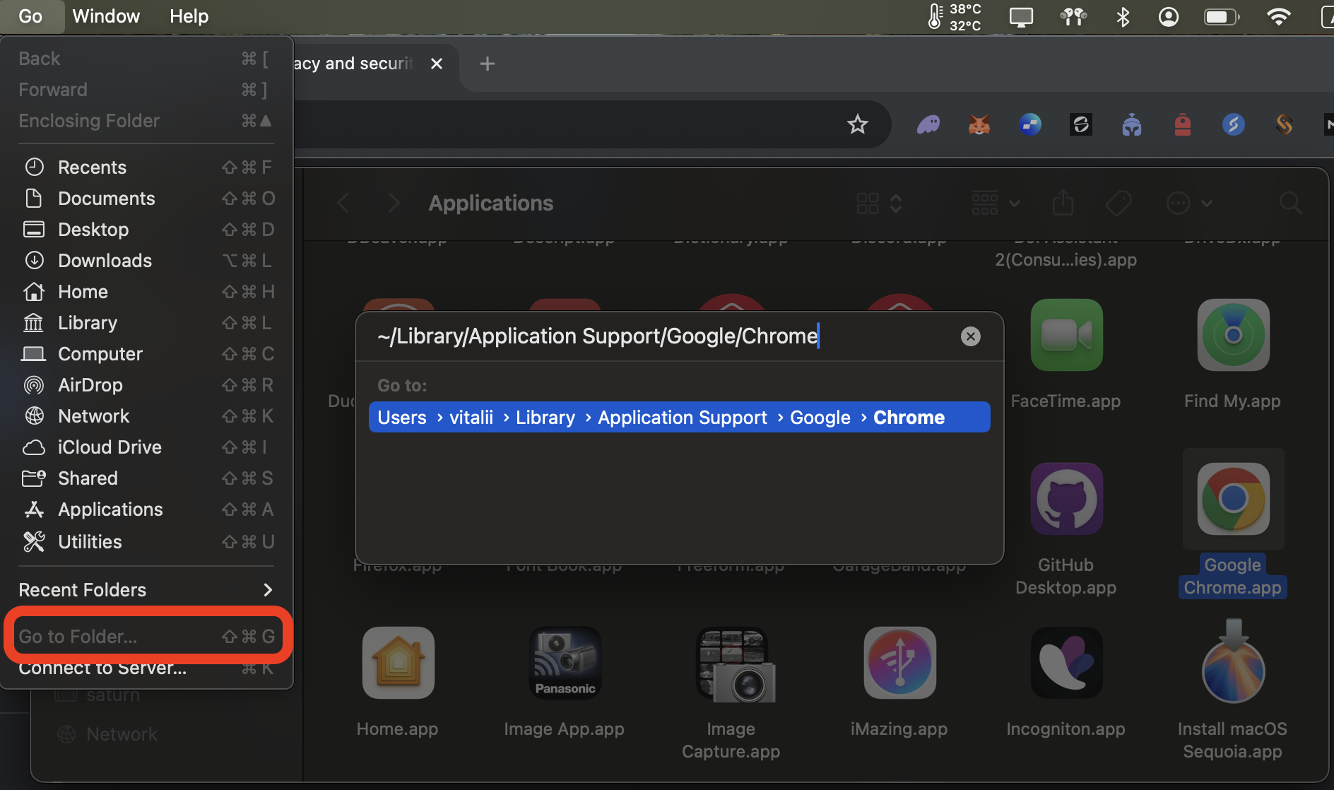Viewport: 1334px width, 790px height.
Task: Open user account menu bar icon
Action: coord(1169,16)
